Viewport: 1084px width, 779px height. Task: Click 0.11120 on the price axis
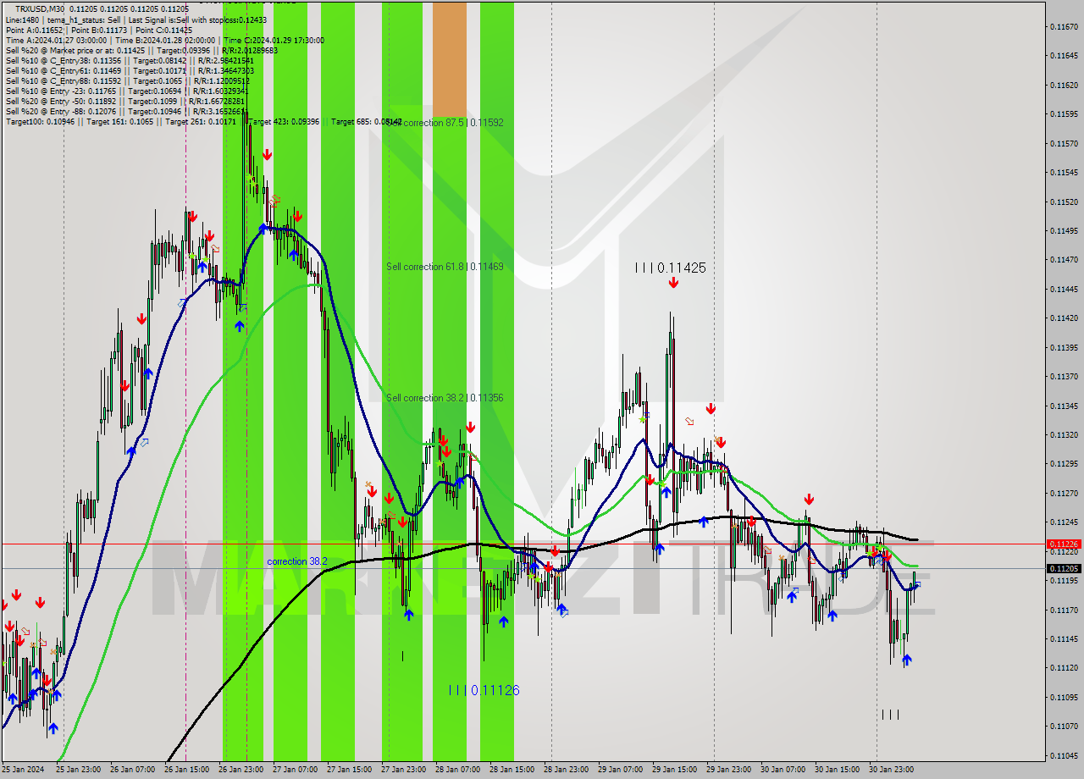pos(1063,668)
